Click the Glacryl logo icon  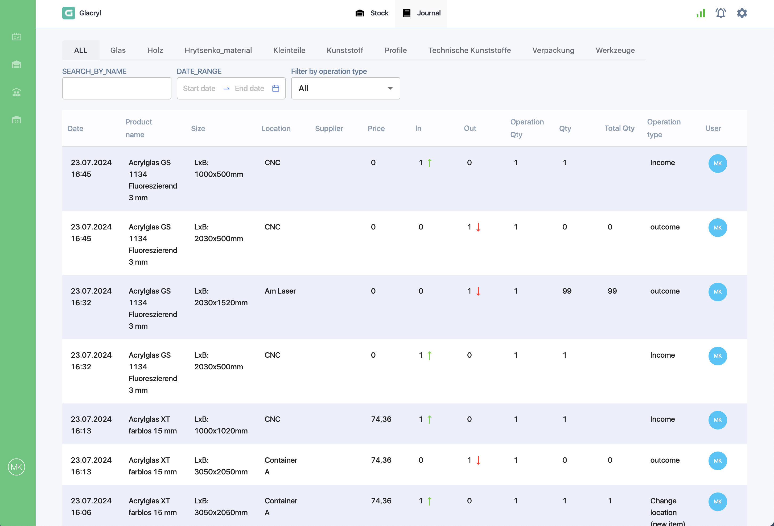click(69, 13)
